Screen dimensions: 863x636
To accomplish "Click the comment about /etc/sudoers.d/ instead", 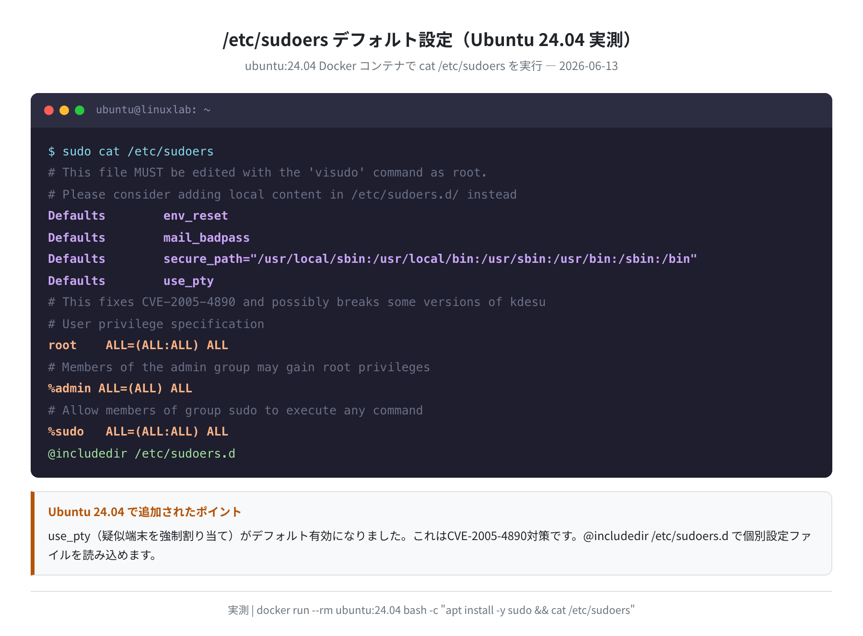I will point(282,195).
